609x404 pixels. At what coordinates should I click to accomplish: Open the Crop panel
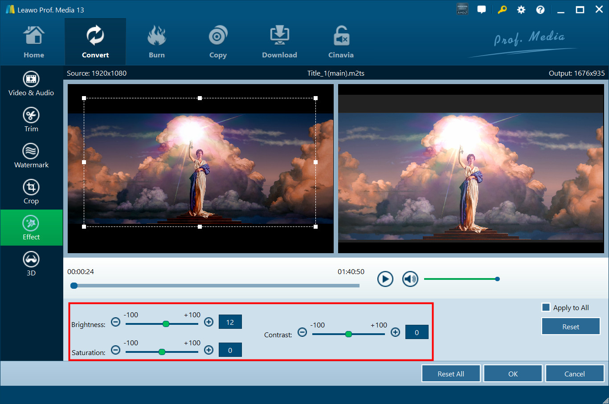click(31, 192)
